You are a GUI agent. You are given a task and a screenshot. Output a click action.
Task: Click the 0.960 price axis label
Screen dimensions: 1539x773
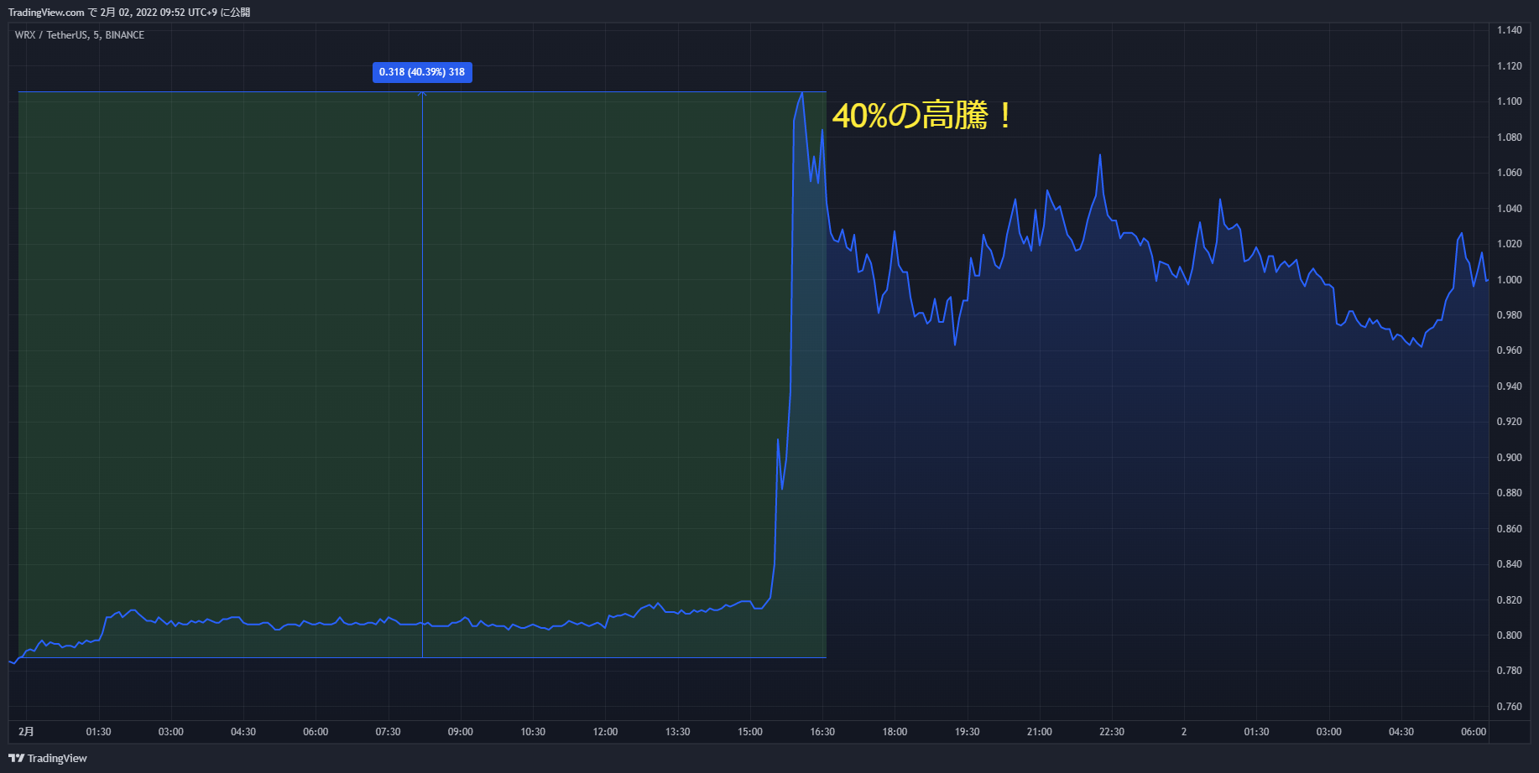1509,350
